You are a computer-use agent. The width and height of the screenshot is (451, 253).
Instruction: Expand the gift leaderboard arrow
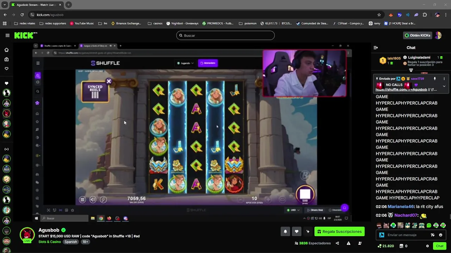click(411, 70)
